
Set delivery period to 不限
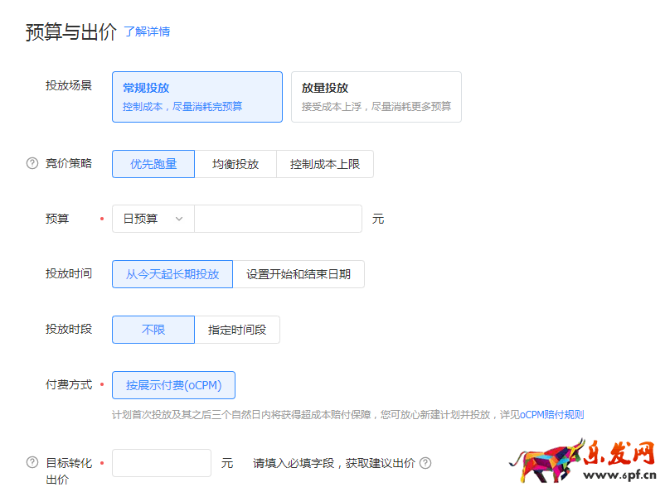coord(153,330)
